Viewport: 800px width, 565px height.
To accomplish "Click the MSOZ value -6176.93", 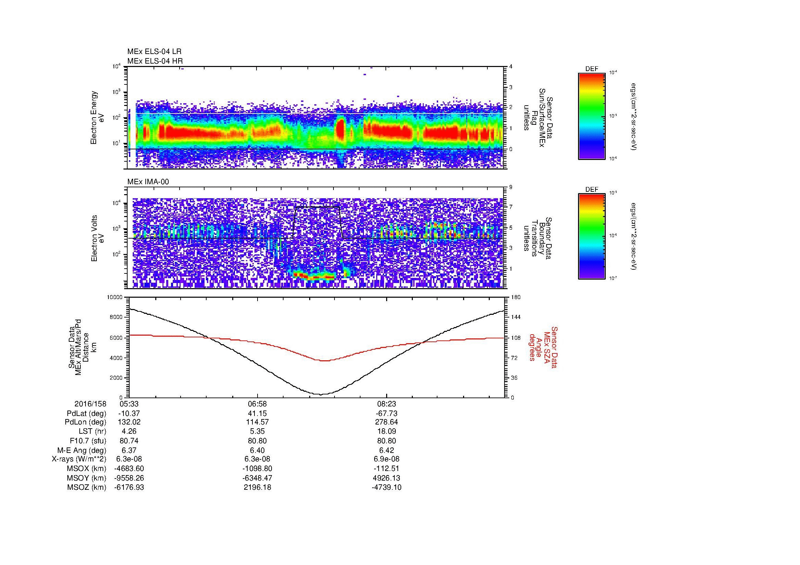I will click(x=129, y=487).
